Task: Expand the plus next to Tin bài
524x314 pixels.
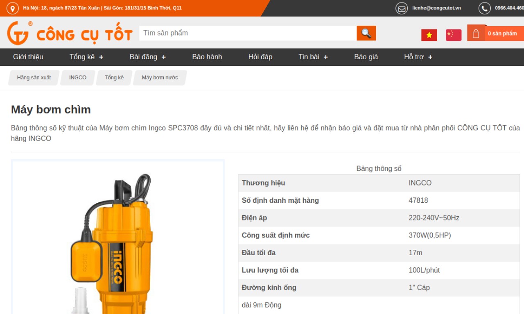Action: point(326,57)
